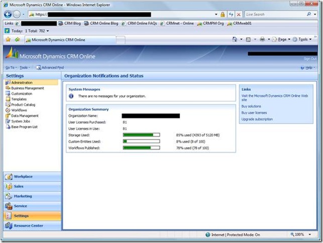323x243 pixels.
Task: Open Product Catalog in Settings list
Action: (23, 104)
